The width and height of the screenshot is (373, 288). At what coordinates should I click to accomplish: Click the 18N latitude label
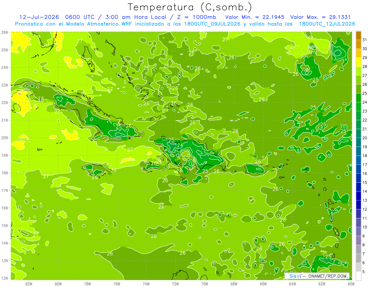4,173
